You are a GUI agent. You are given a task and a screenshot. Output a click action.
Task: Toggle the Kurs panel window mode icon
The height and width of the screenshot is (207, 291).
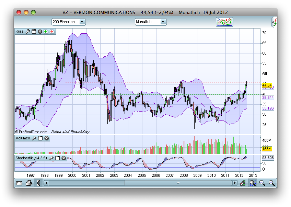(33, 31)
